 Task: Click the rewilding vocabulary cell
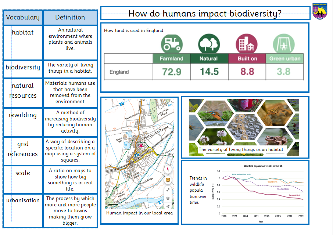pos(23,115)
